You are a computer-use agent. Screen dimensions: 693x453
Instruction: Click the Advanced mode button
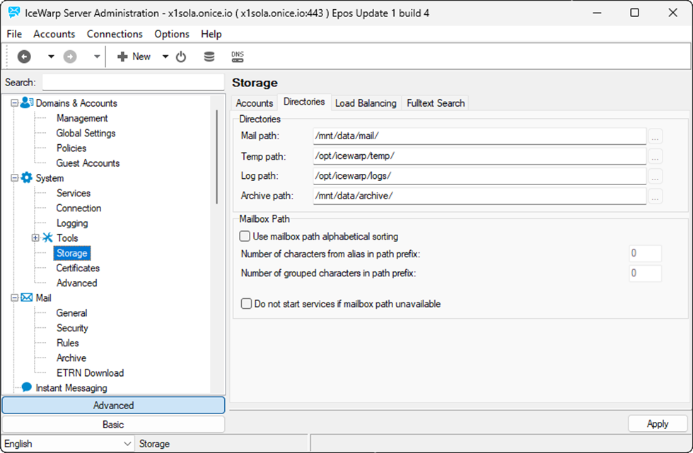pyautogui.click(x=114, y=406)
